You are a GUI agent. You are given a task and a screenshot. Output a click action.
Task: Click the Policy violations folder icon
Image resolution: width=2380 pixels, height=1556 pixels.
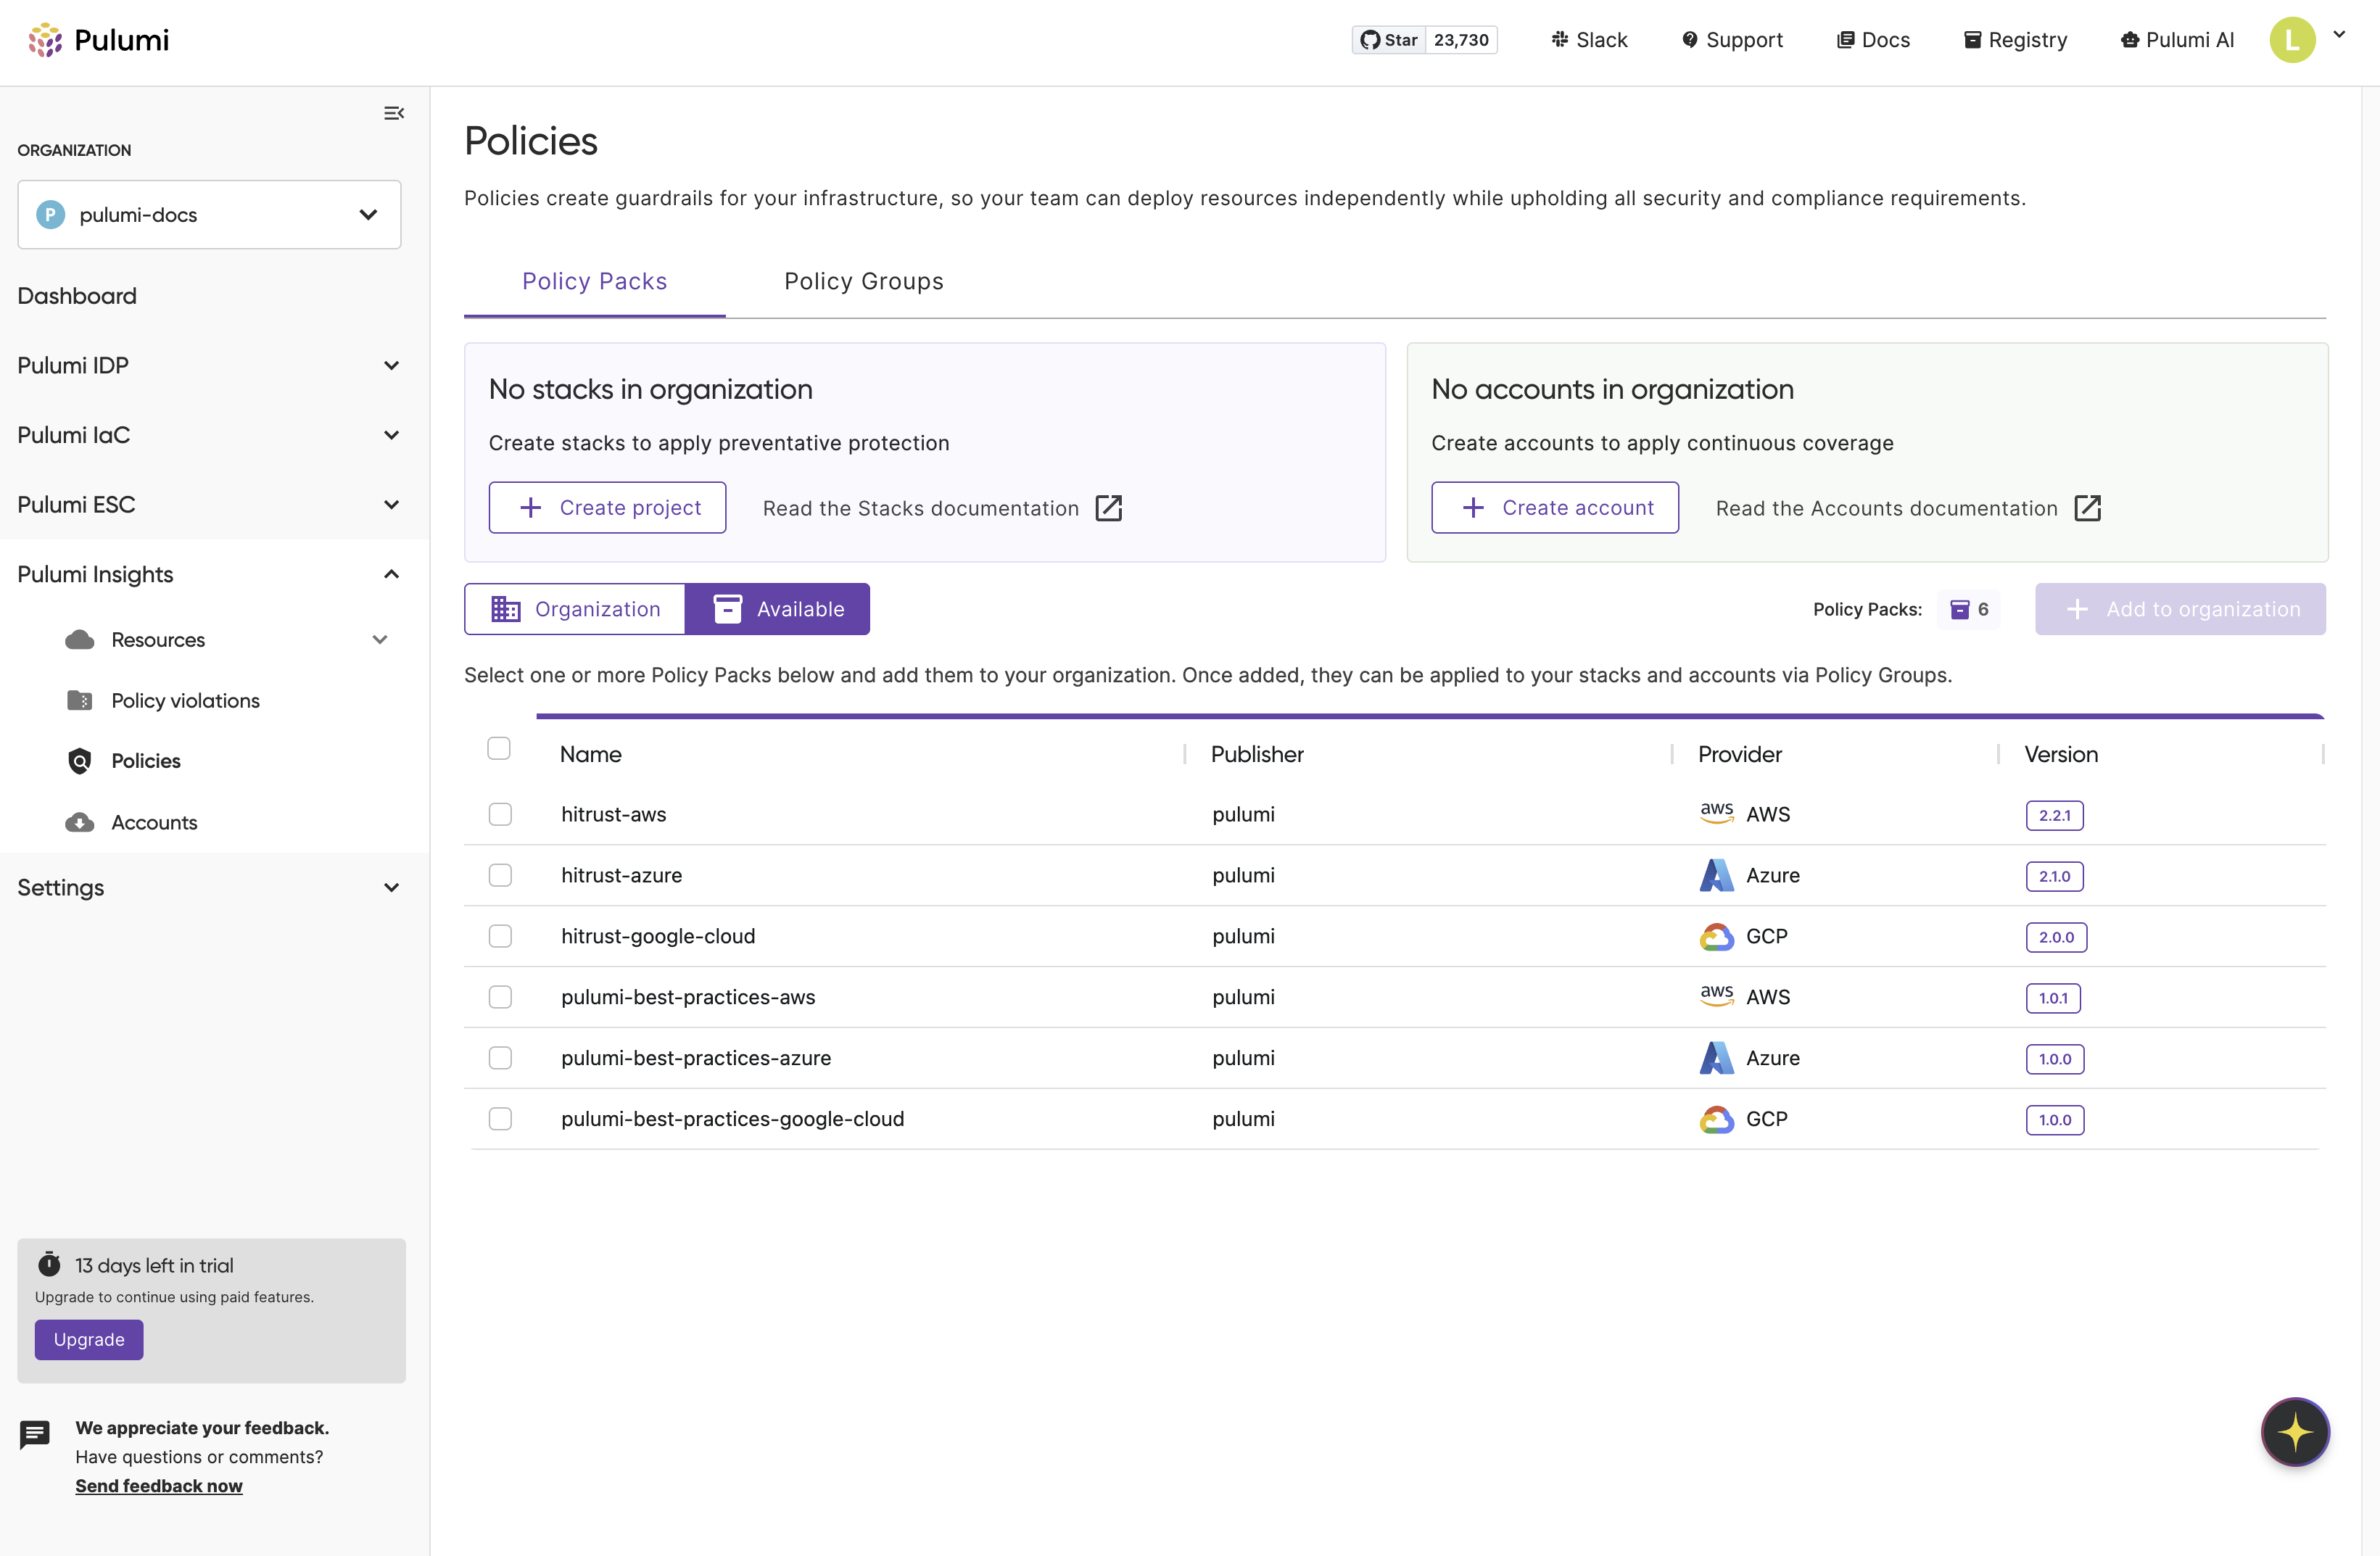pyautogui.click(x=80, y=701)
